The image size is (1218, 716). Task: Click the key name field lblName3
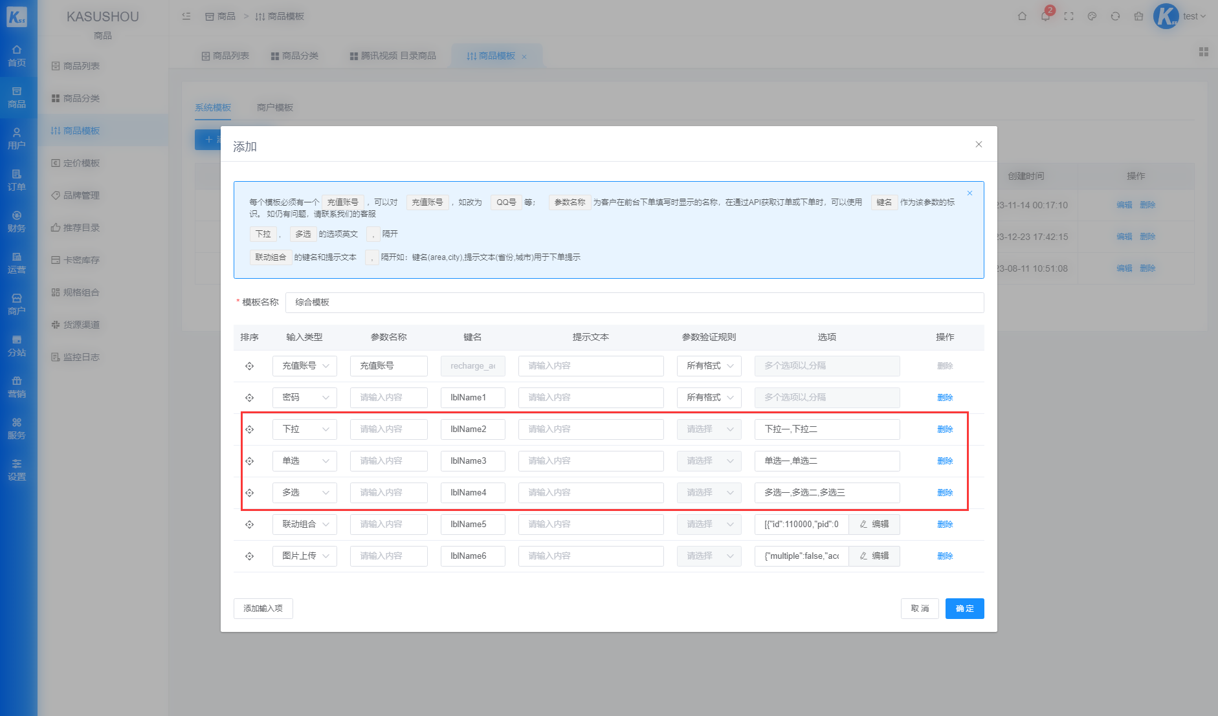point(473,461)
